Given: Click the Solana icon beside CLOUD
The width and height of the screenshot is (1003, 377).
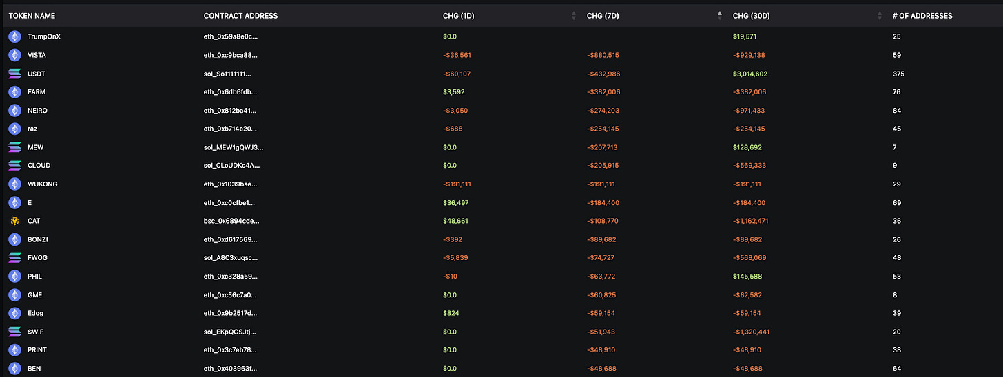Looking at the screenshot, I should pyautogui.click(x=14, y=166).
